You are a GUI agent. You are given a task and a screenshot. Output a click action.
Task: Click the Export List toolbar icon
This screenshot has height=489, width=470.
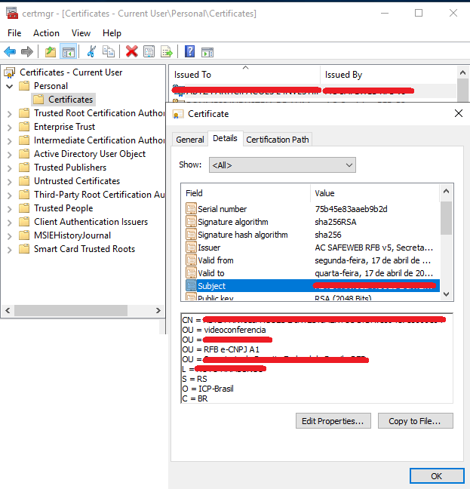coord(167,51)
